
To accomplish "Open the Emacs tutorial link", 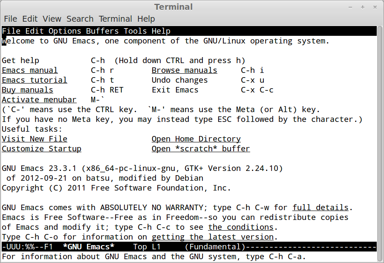I will tap(35, 80).
